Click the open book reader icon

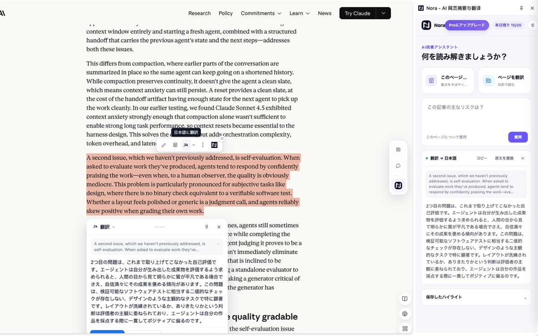point(404,299)
